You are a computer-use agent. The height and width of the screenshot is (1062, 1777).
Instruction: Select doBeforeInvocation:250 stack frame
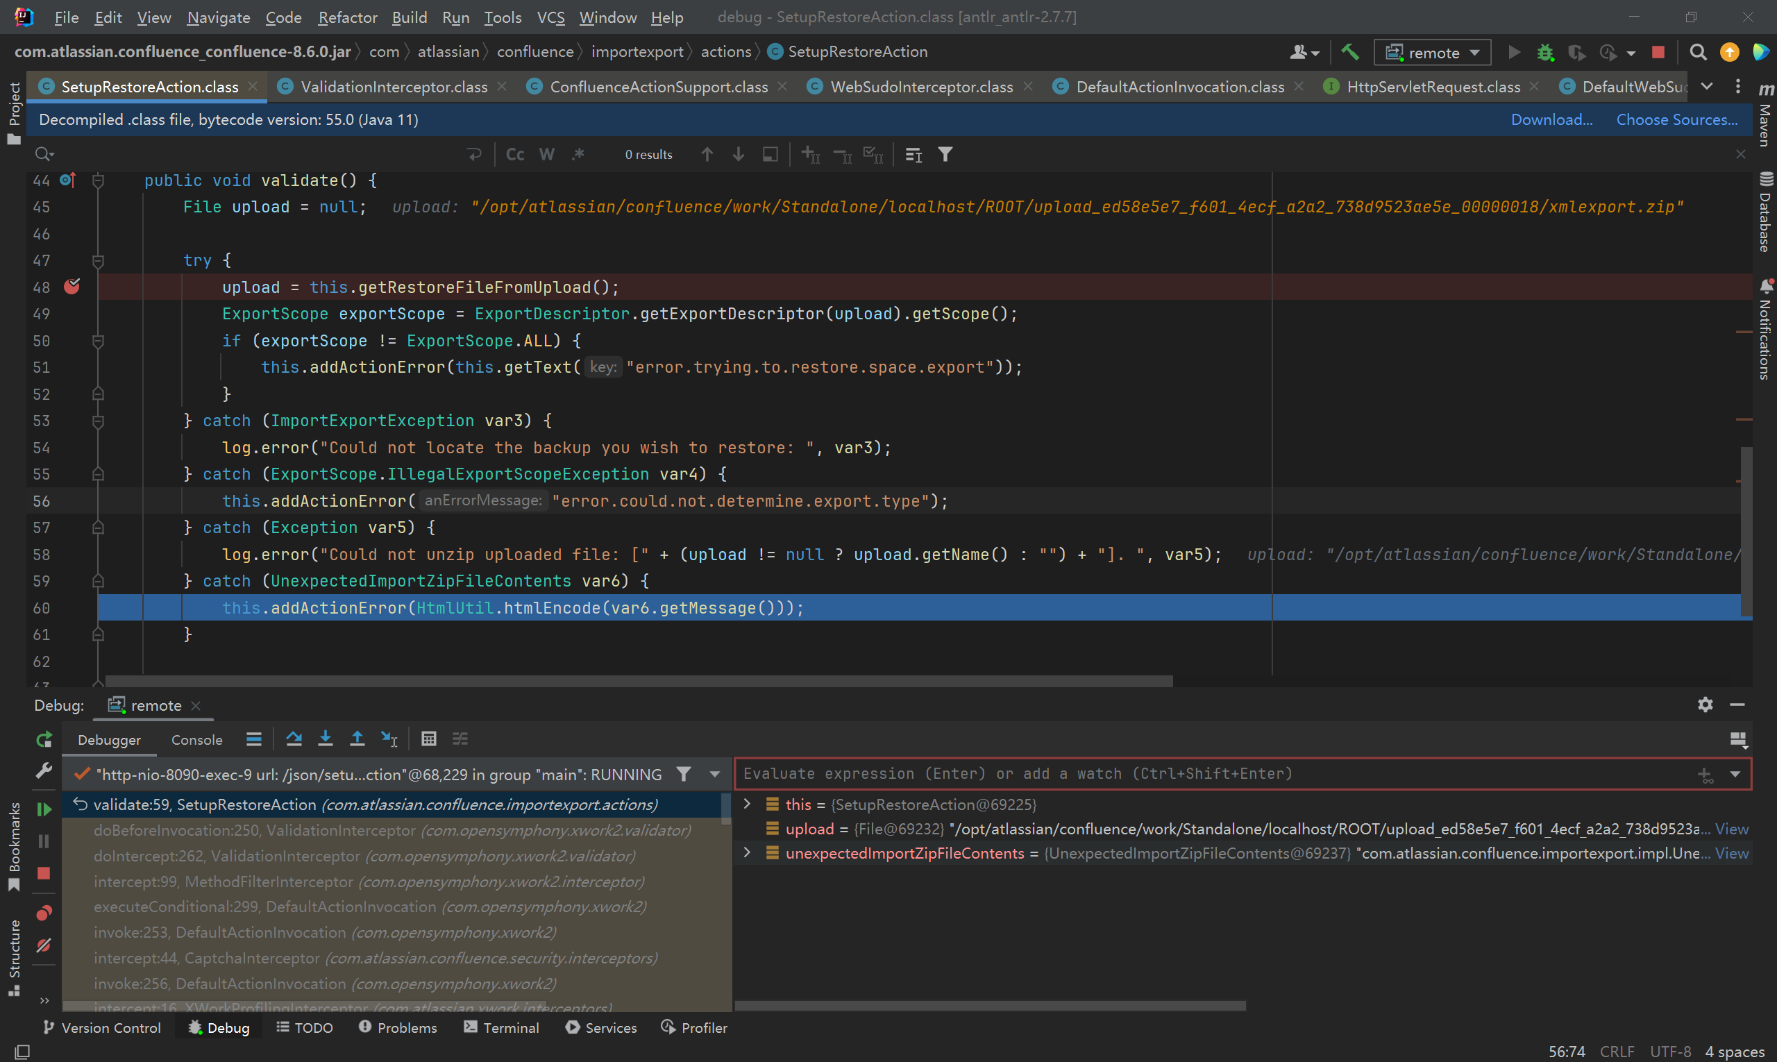coord(392,830)
